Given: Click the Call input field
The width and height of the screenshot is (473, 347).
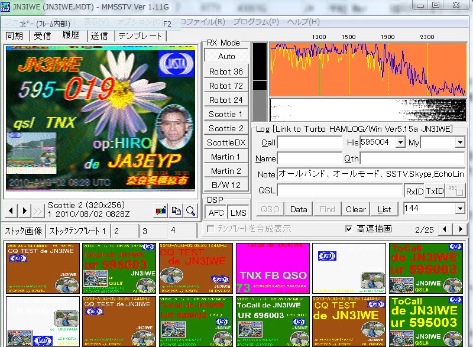Looking at the screenshot, I should click(x=310, y=142).
